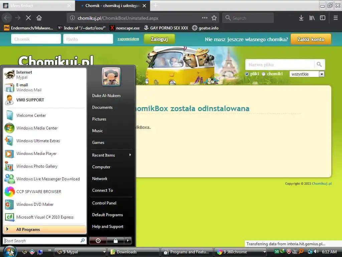Open noescape.exe bookmark
Viewport: 342px width, 257px height.
click(x=125, y=28)
